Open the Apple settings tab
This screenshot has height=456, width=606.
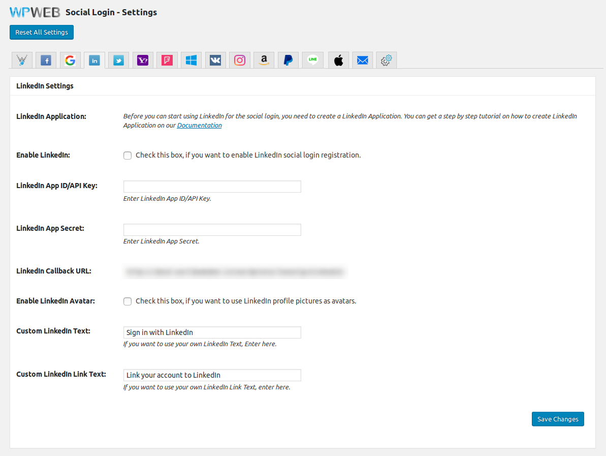339,60
